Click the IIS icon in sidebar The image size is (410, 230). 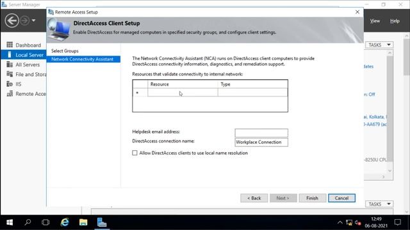10,84
